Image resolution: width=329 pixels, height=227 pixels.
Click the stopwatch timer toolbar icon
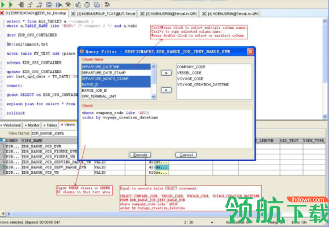click(x=87, y=5)
